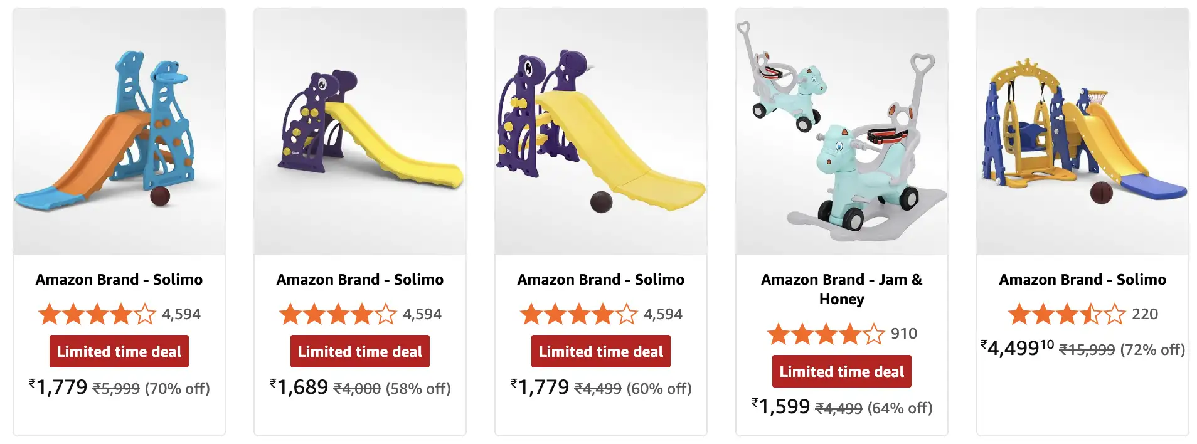1197x444 pixels.
Task: Open the first 'Amazon Brand - Solimo' title link
Action: tap(119, 280)
